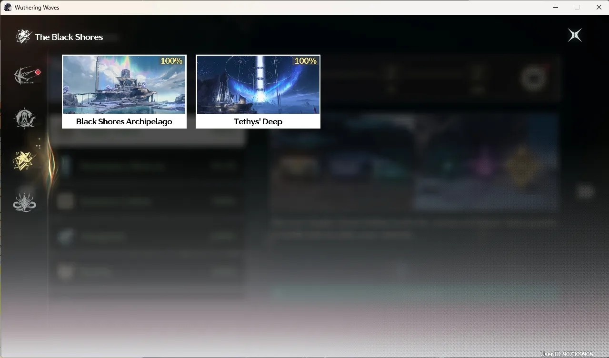Maximize the Wuthering Waves window

(577, 7)
